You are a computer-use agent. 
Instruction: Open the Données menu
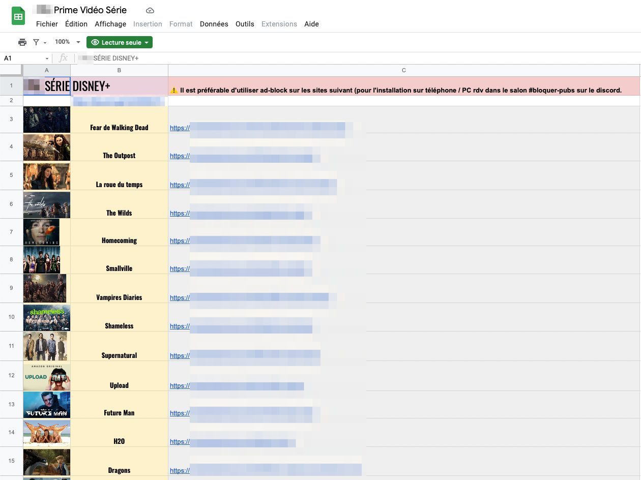click(x=214, y=24)
